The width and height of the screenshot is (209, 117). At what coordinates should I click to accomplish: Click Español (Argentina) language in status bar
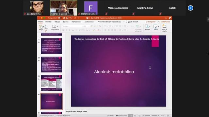coord(63,116)
